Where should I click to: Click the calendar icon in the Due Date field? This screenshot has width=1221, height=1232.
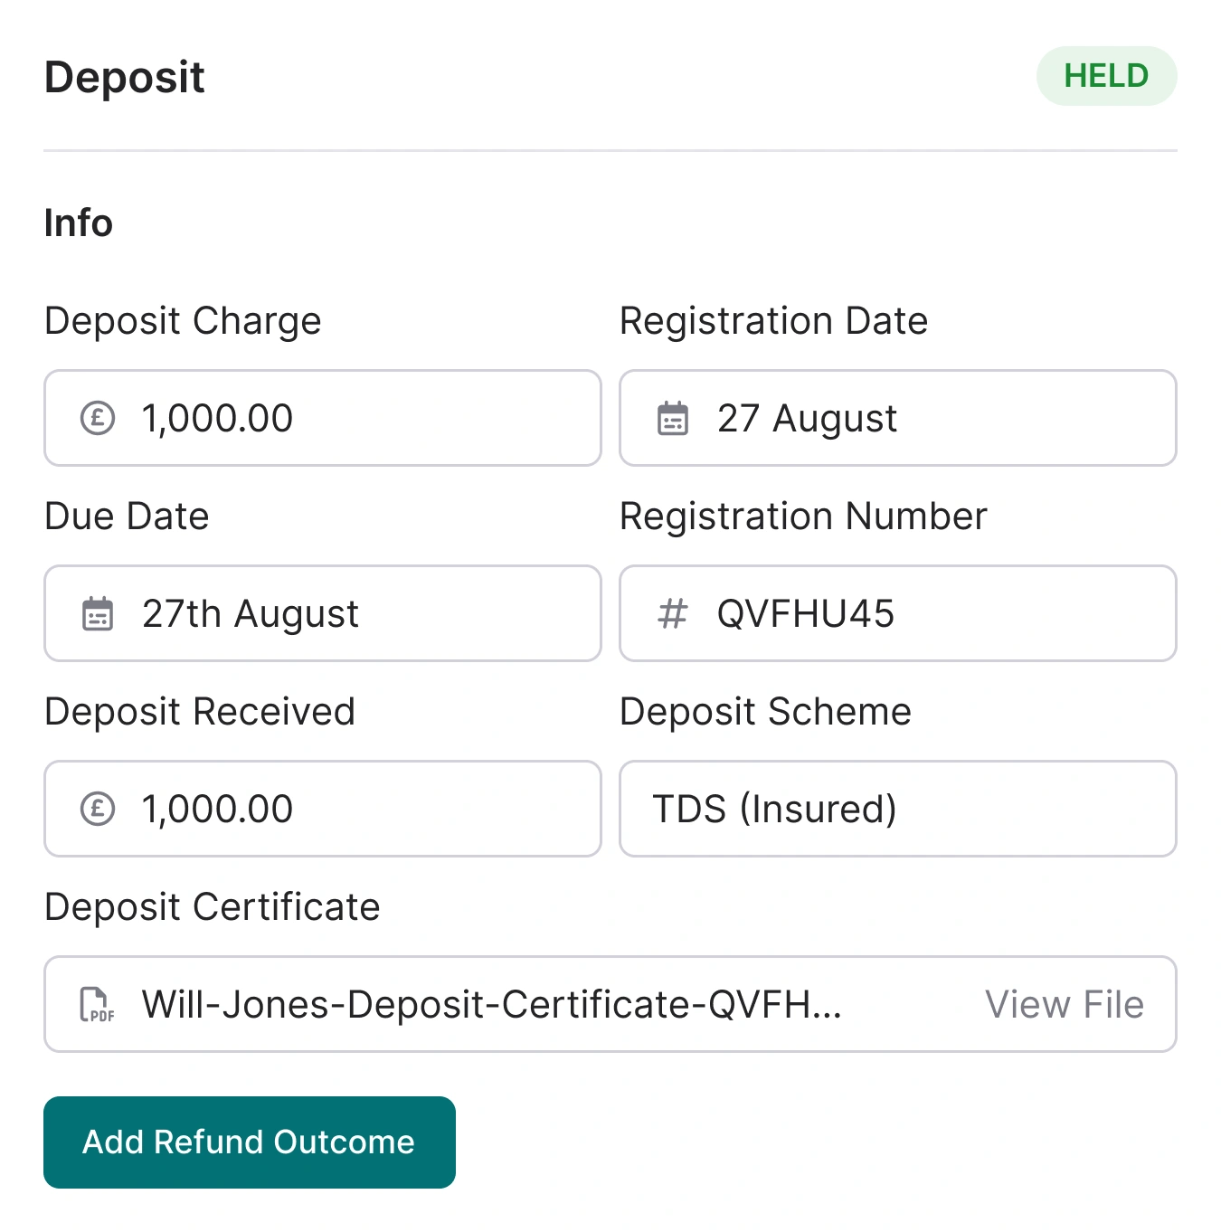[98, 613]
